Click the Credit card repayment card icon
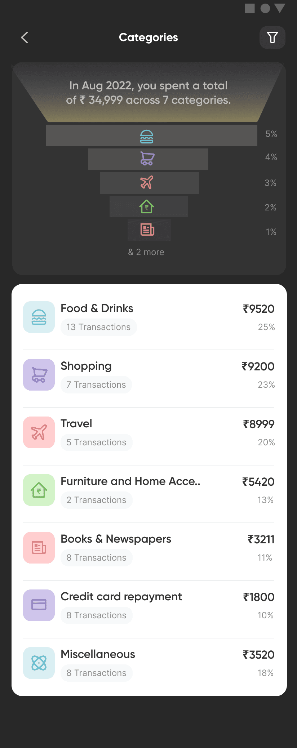 pyautogui.click(x=39, y=605)
